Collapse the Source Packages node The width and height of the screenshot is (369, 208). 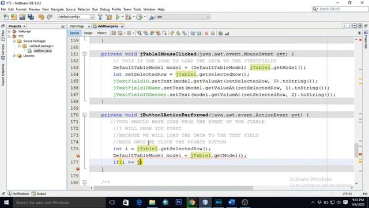14,41
